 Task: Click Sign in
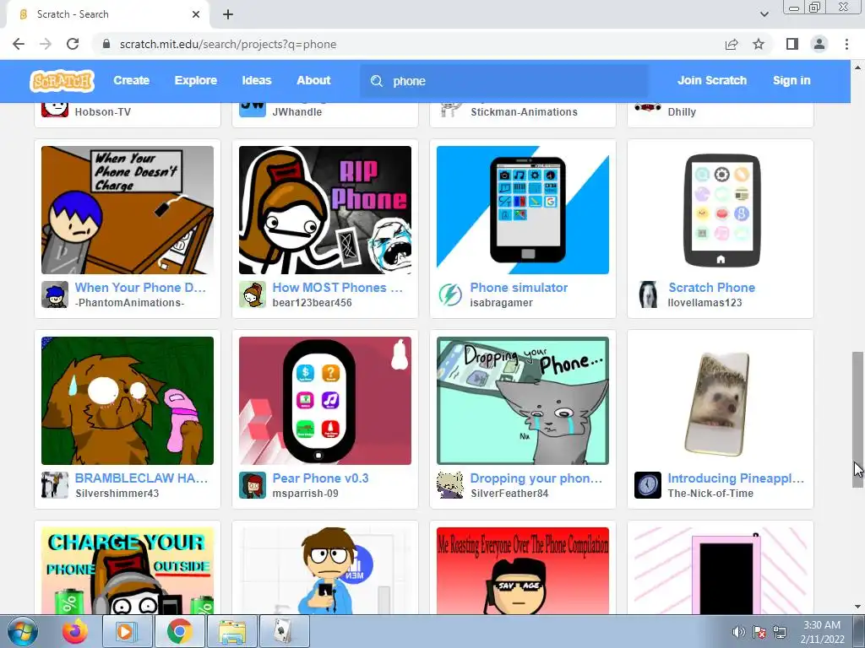[791, 80]
